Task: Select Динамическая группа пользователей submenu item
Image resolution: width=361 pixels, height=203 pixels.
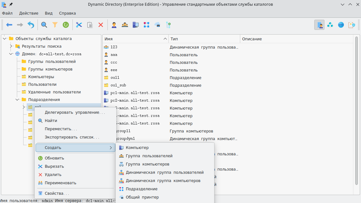Action: pyautogui.click(x=165, y=173)
